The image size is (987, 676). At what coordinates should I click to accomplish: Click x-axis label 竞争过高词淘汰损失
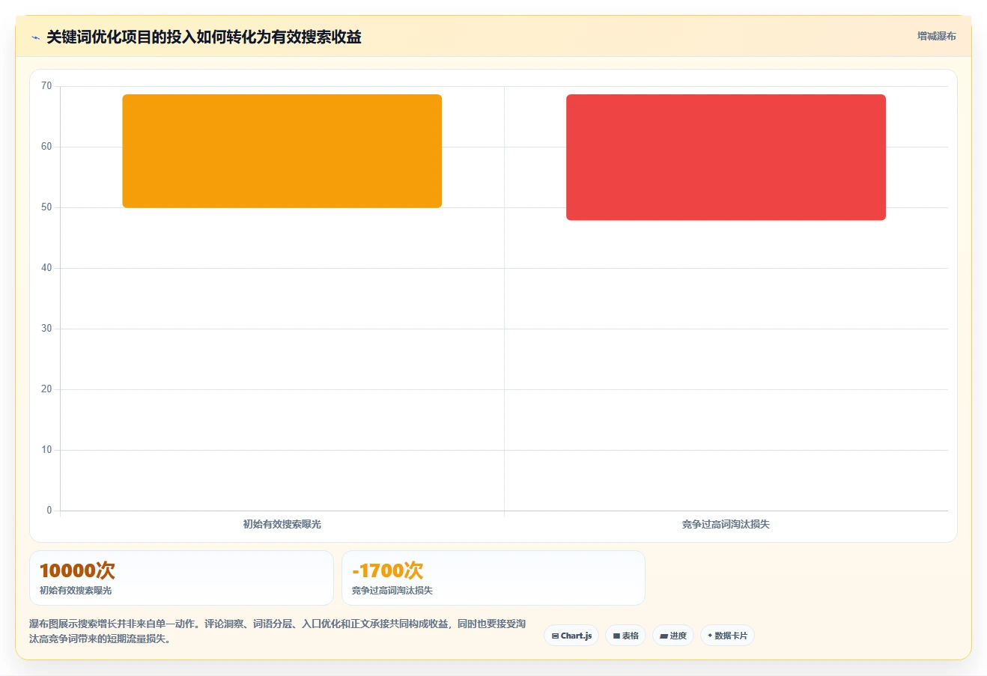click(726, 524)
